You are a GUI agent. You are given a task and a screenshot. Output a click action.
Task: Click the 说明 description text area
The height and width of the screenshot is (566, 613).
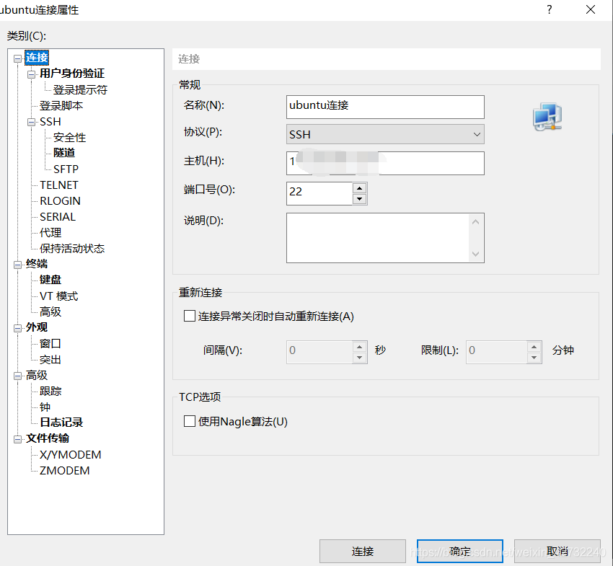pos(378,238)
